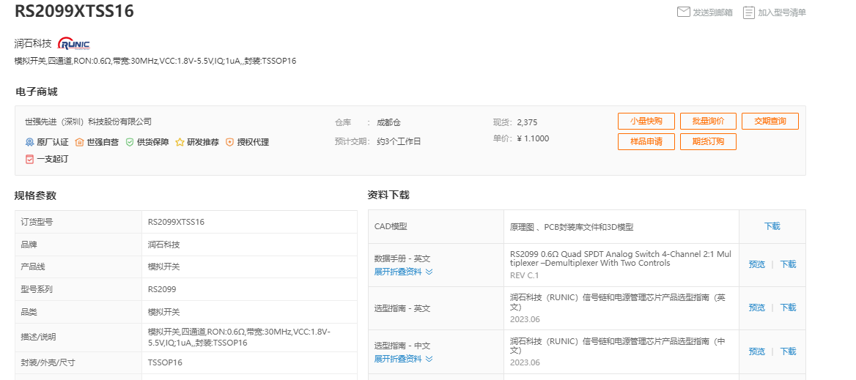The height and width of the screenshot is (380, 856).
Task: Click the 约3个工作日 lead time text
Action: [x=399, y=142]
